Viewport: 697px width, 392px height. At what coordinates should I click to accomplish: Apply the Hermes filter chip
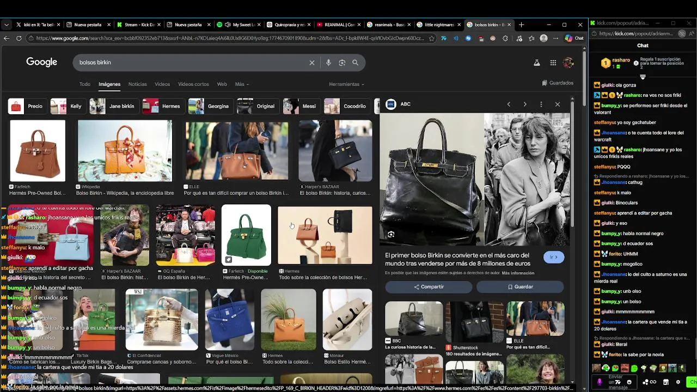pyautogui.click(x=163, y=106)
